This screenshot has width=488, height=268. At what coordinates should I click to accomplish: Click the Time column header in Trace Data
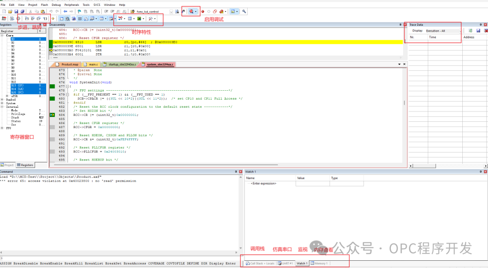pyautogui.click(x=445, y=37)
